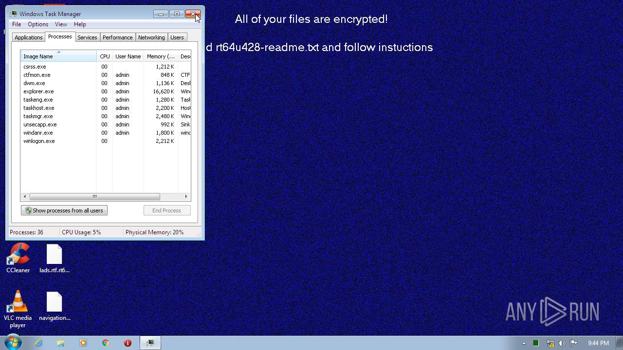Click the End Process button

167,210
